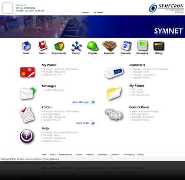Open the Messaging device icon
The height and width of the screenshot is (180, 185).
click(142, 45)
